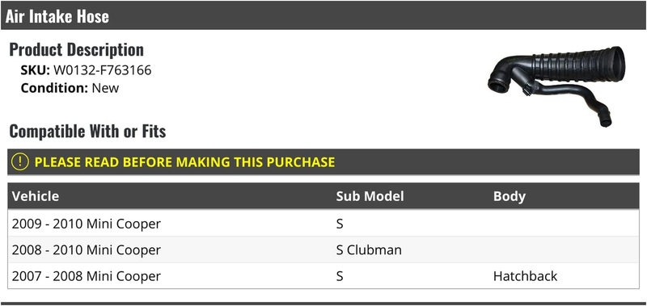Click the Body column header

[510, 196]
